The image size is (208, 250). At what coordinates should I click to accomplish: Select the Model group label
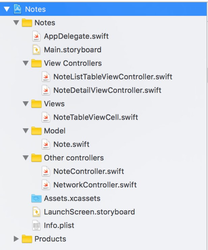(55, 131)
